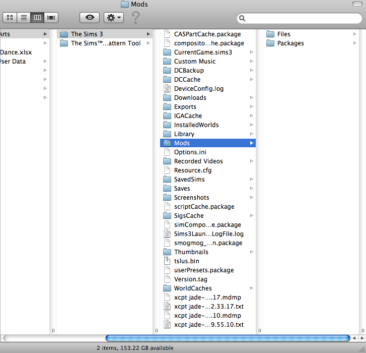Expand the Packages folder arrow
The image size is (366, 353).
355,43
